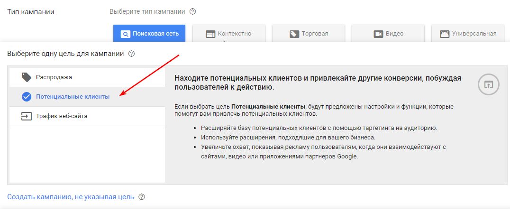This screenshot has width=510, height=212.
Task: Click the blue checkmark on Потенциальные клиенты
Action: 27,97
